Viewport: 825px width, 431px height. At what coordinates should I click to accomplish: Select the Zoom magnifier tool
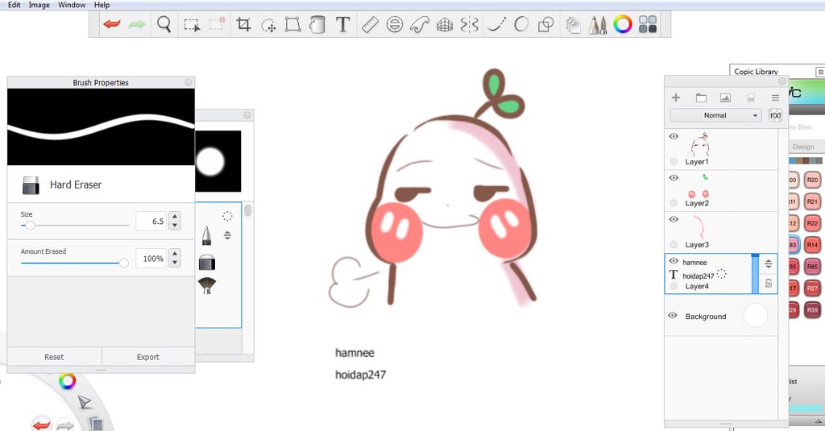[164, 24]
